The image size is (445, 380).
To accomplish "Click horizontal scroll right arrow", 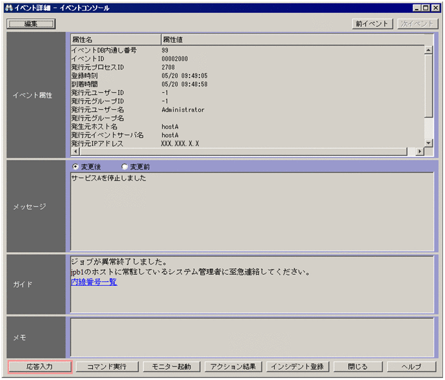I will 420,151.
